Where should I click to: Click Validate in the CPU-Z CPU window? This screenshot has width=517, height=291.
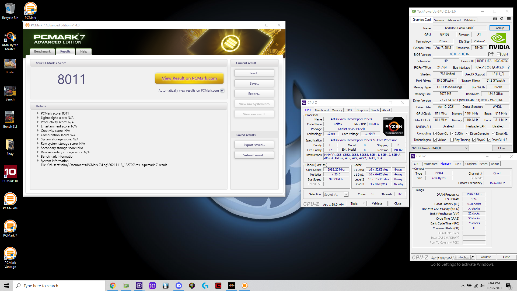tap(377, 203)
